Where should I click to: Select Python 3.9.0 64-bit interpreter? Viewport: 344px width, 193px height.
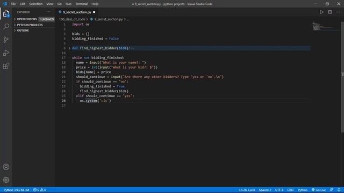[x=16, y=190]
